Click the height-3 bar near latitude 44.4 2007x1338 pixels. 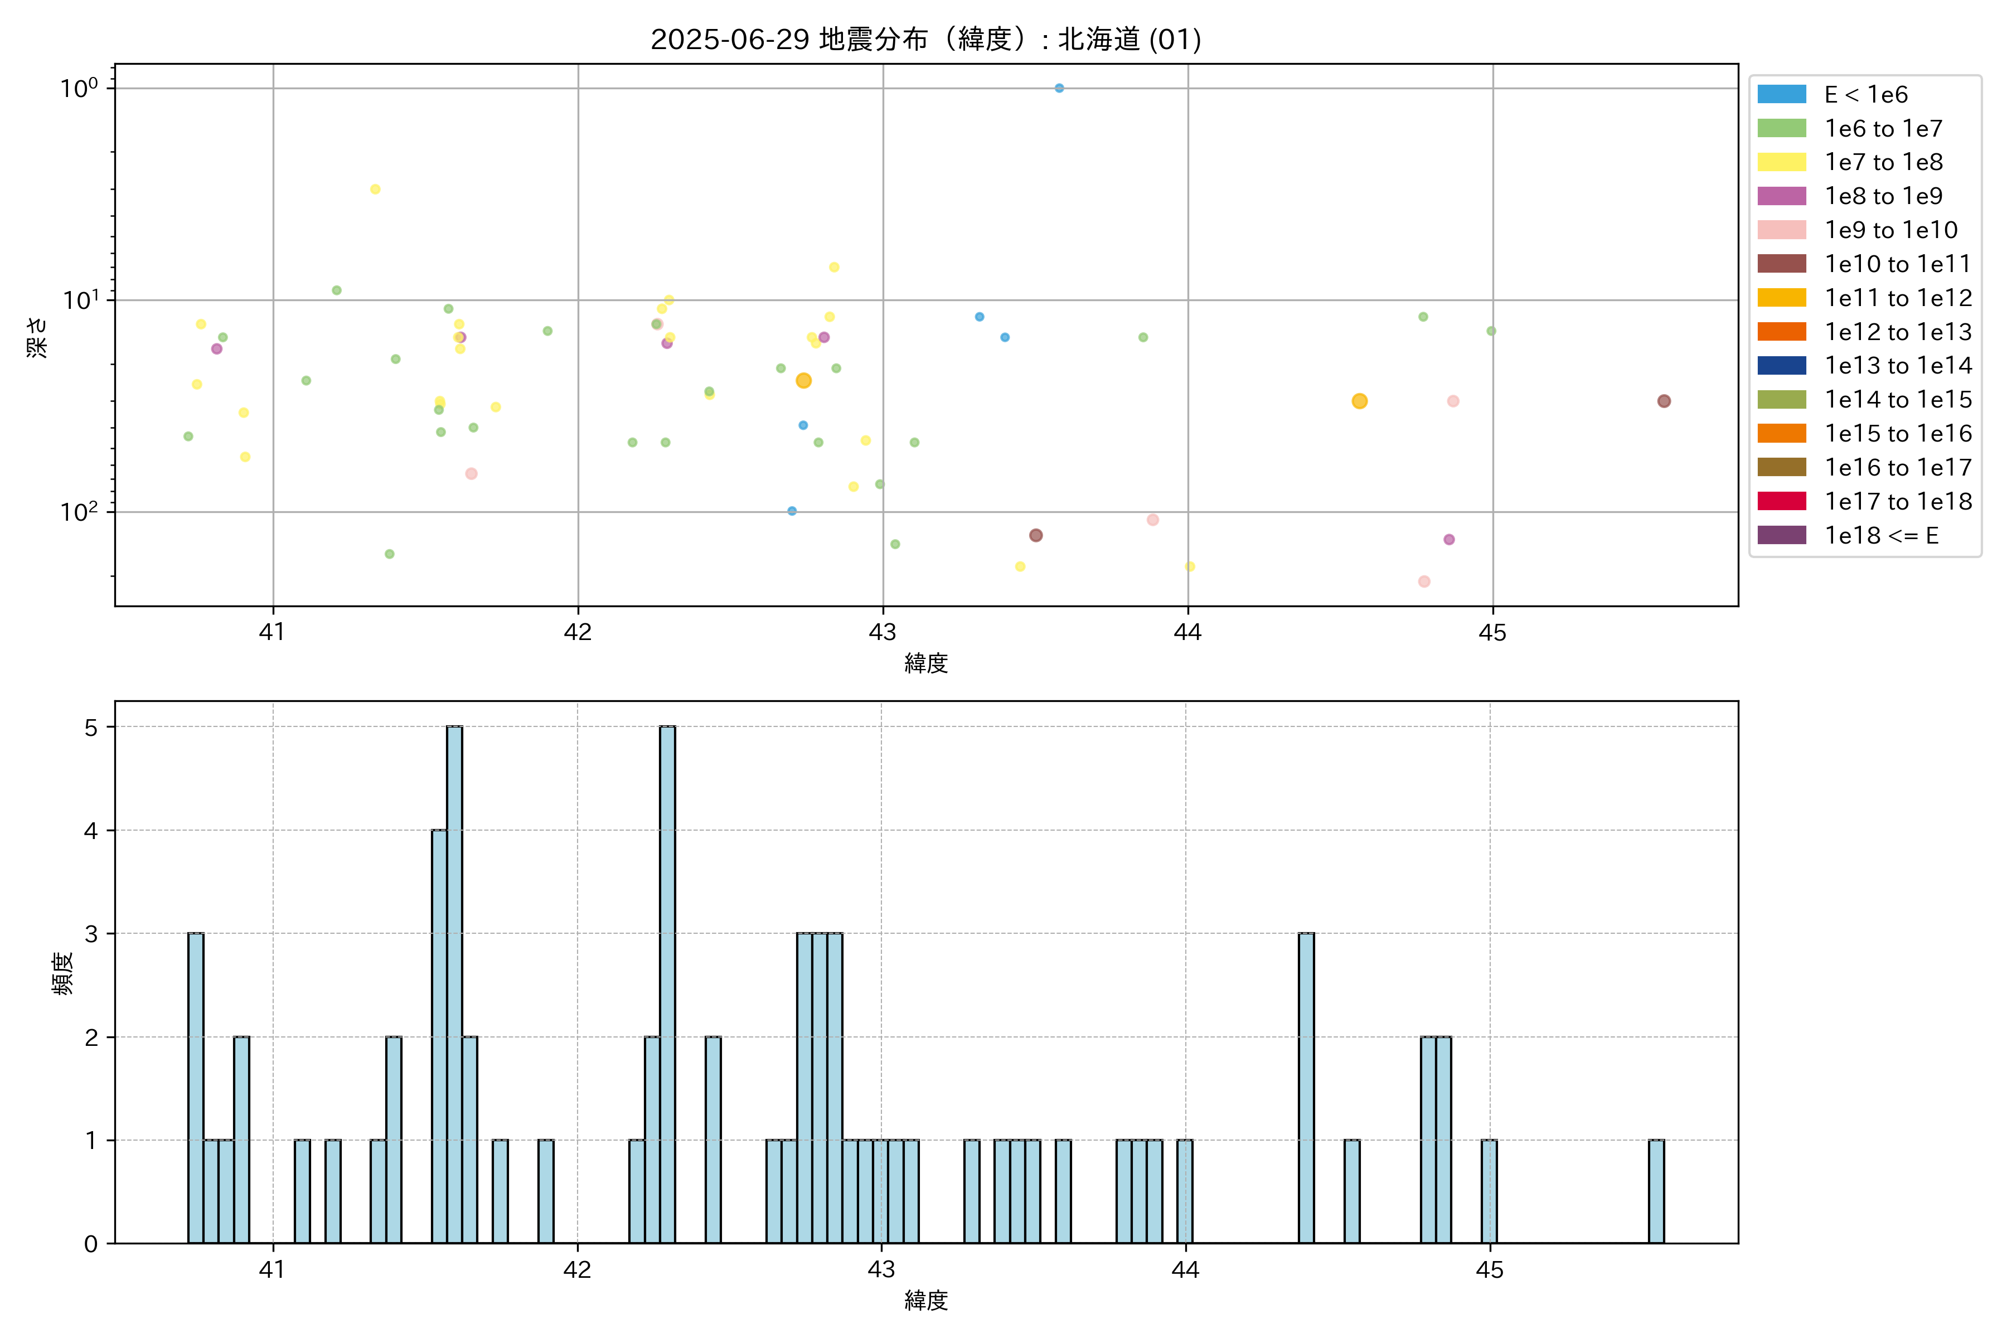(x=1306, y=1088)
